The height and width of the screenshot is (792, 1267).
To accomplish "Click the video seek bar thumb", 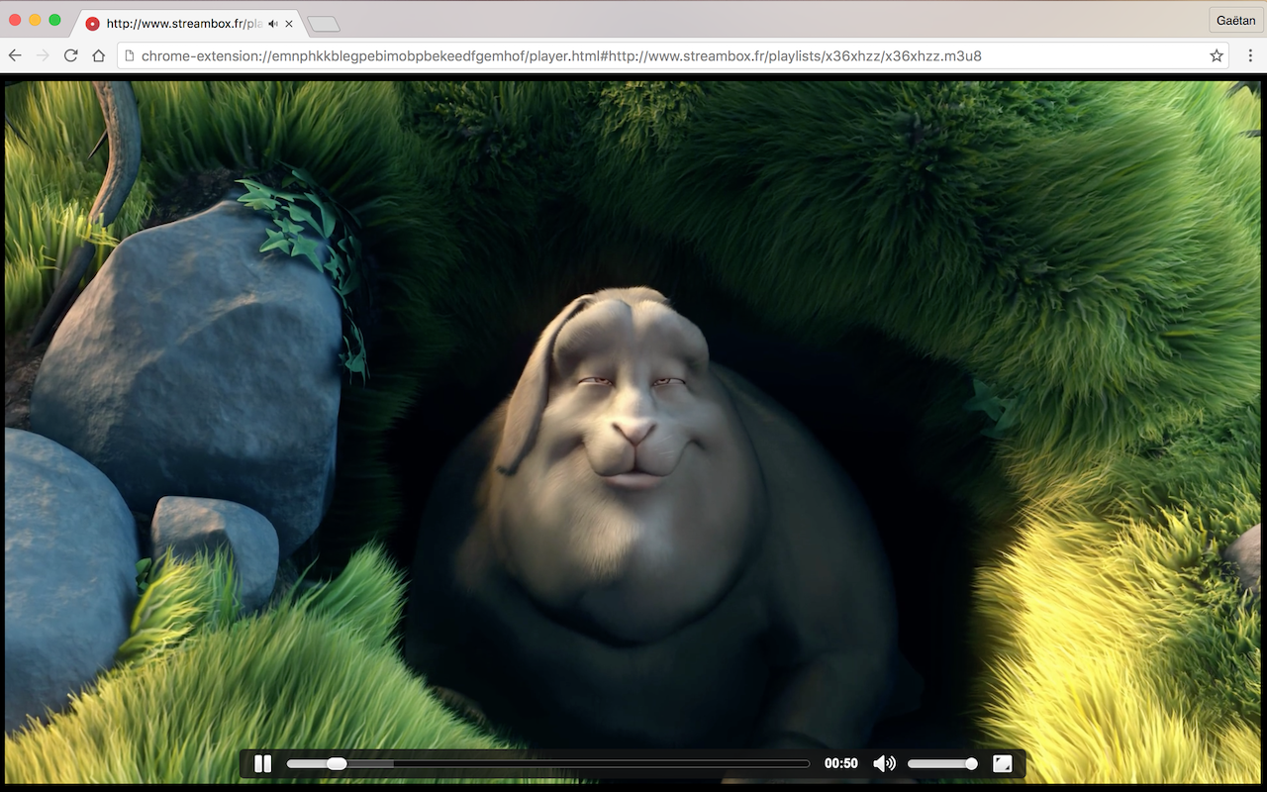I will [337, 764].
